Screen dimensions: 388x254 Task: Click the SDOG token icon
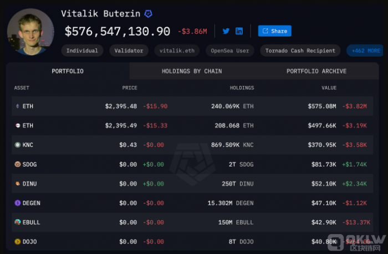pos(17,164)
